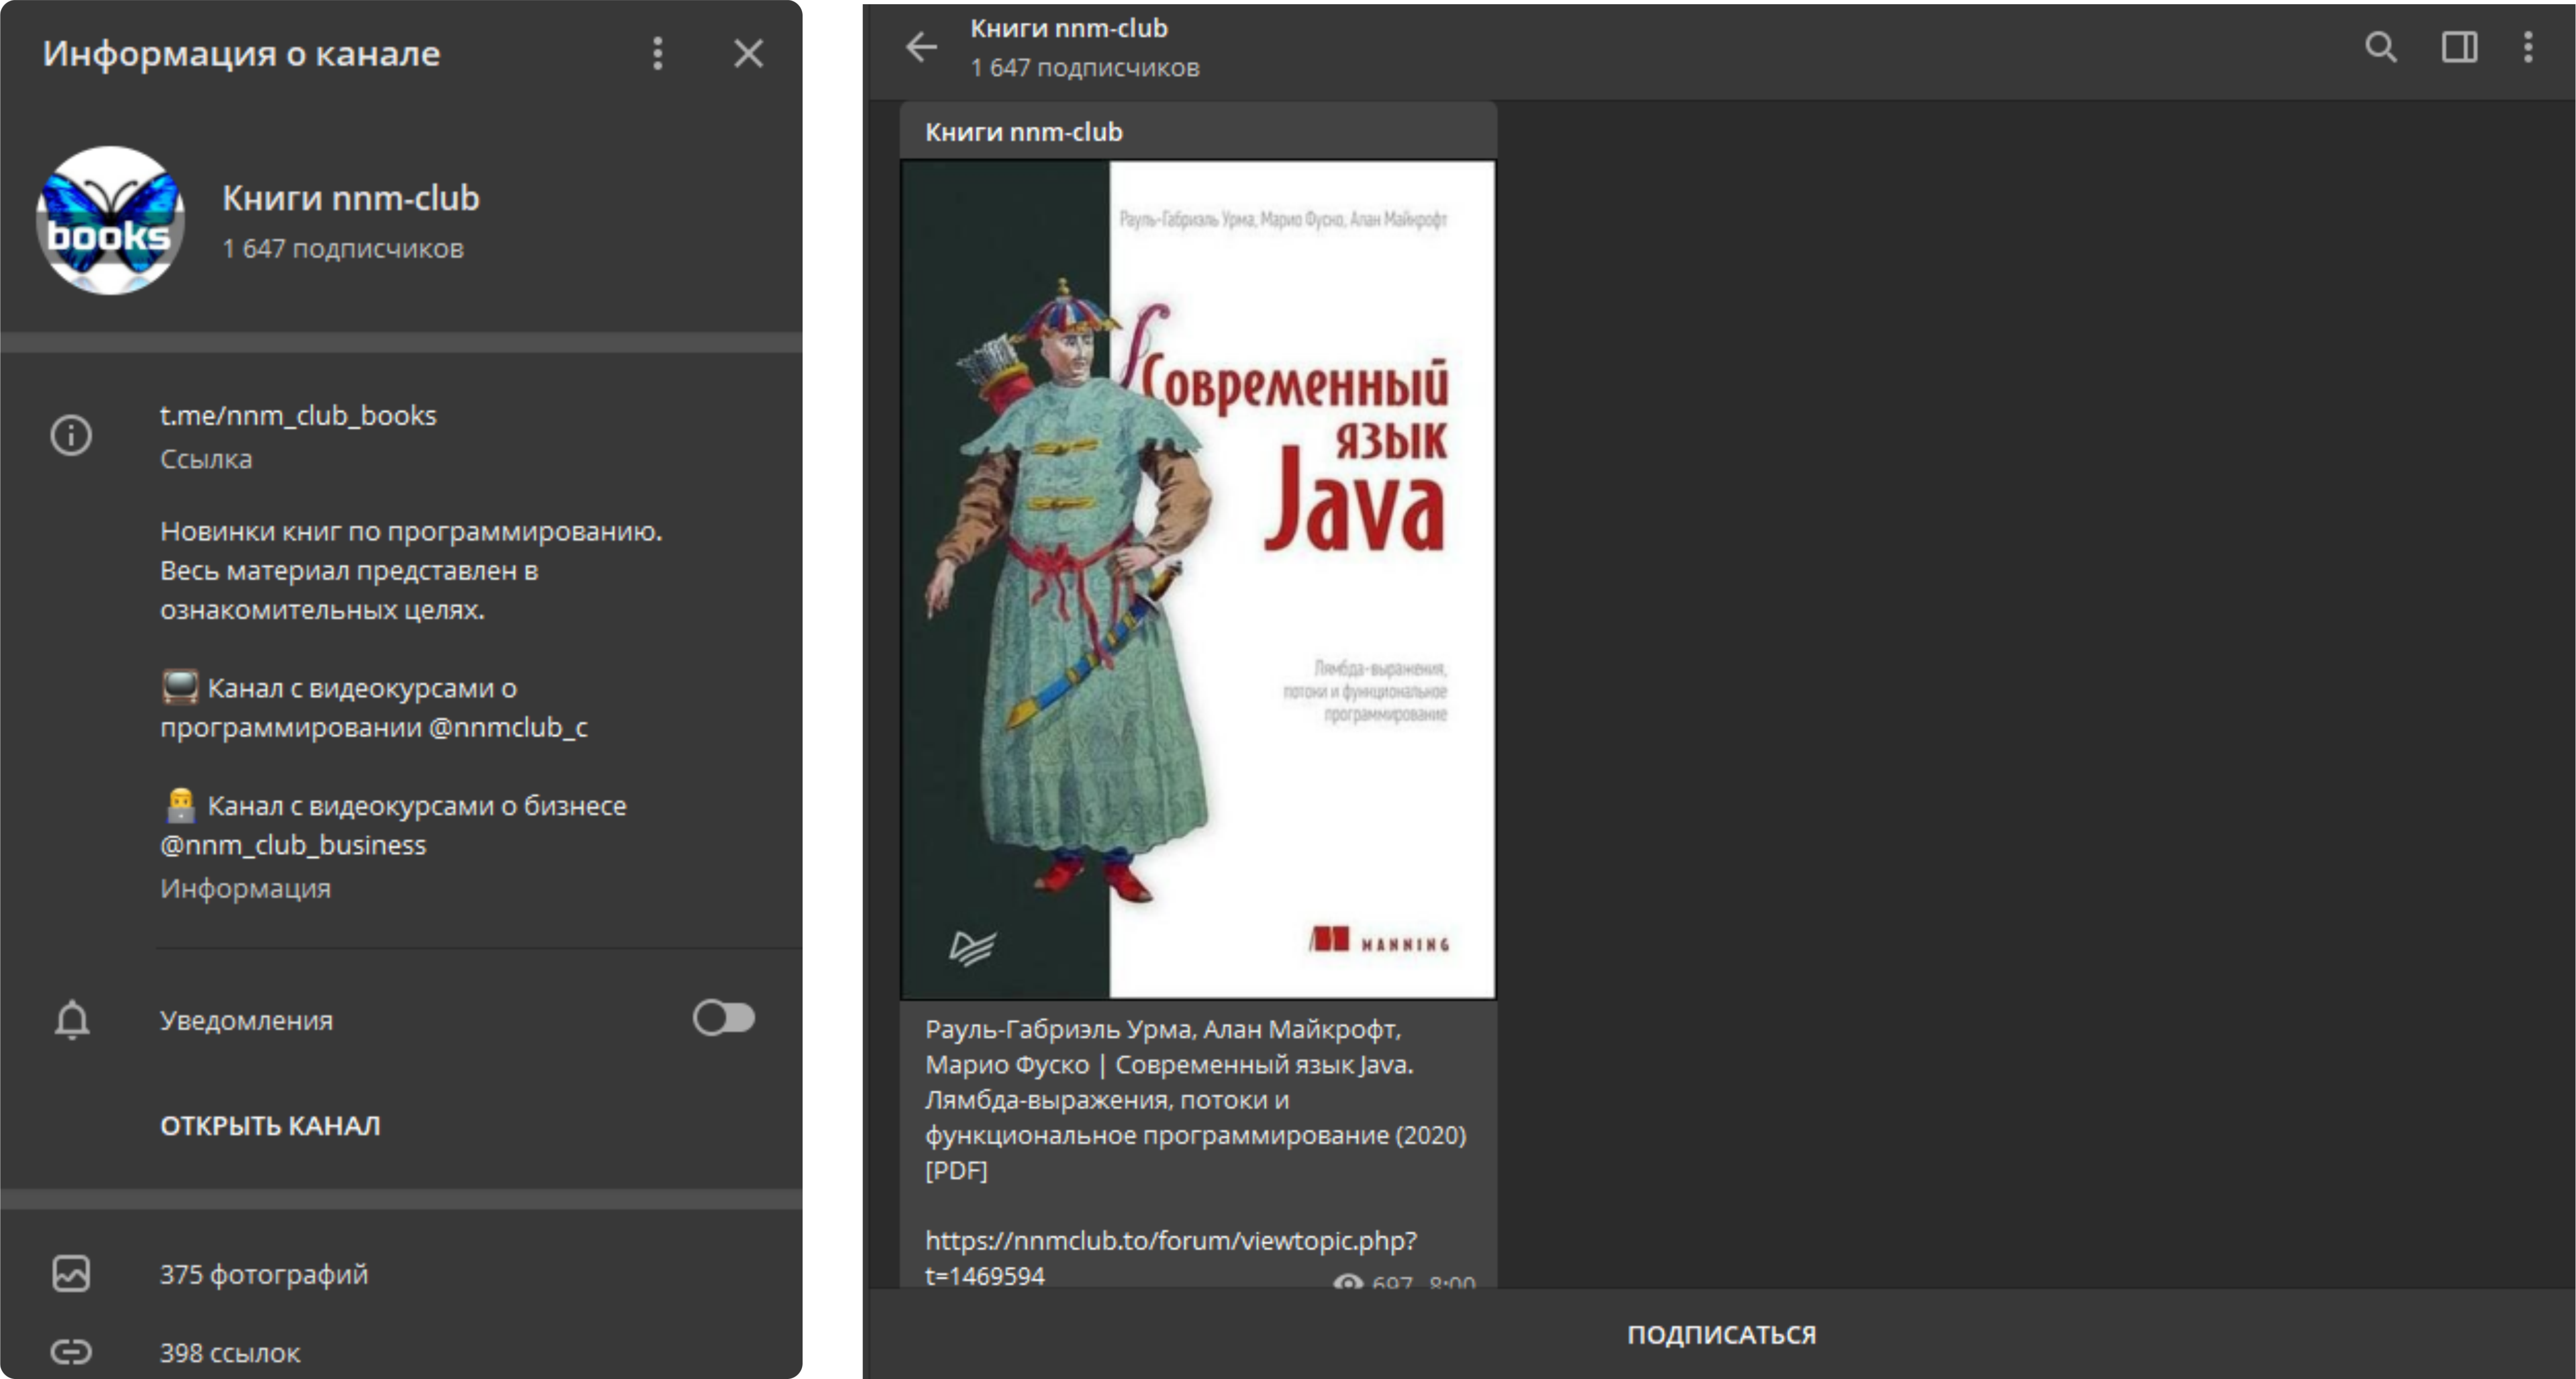
Task: Open the @nnmclub_c channel mention
Action: click(x=508, y=727)
